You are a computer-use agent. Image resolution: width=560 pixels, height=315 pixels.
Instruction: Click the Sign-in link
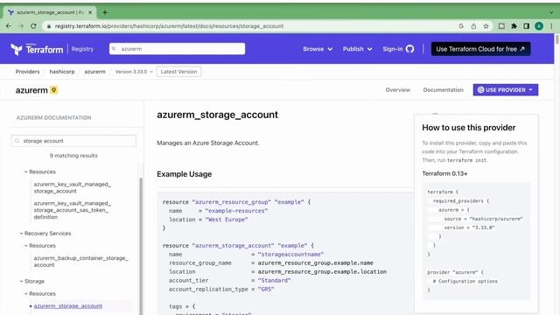pyautogui.click(x=393, y=49)
